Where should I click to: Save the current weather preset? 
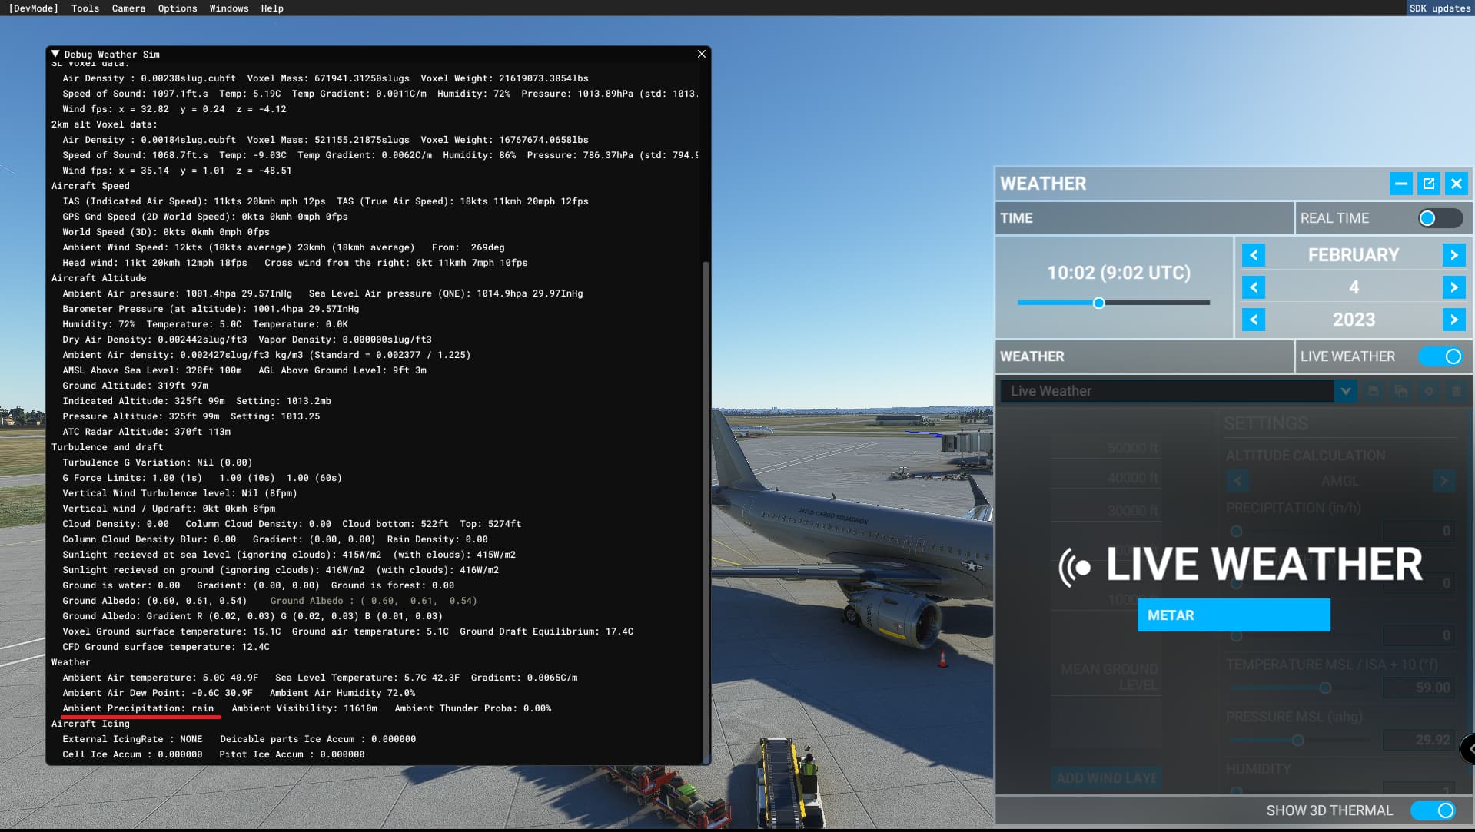pos(1374,391)
